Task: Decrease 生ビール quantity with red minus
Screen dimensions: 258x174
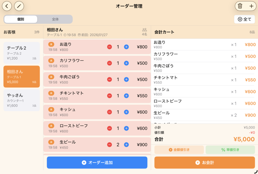Action: tap(109, 145)
